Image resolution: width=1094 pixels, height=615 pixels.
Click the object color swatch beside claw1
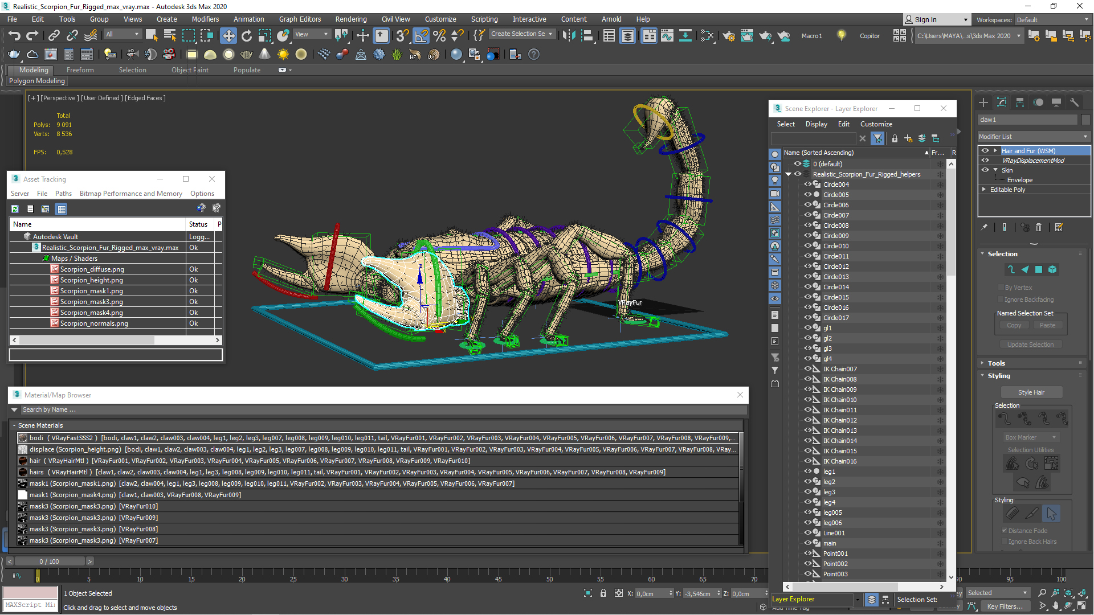pos(1085,120)
